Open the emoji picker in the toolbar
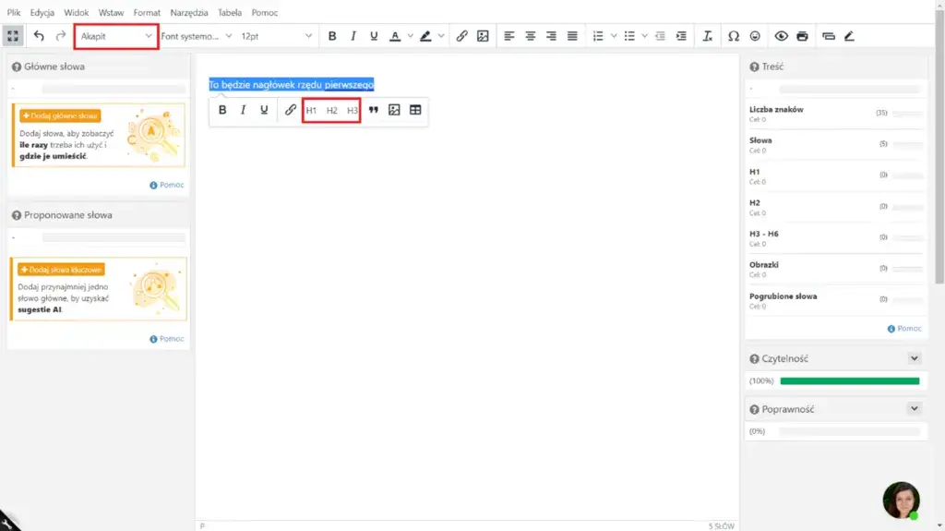 tap(756, 36)
